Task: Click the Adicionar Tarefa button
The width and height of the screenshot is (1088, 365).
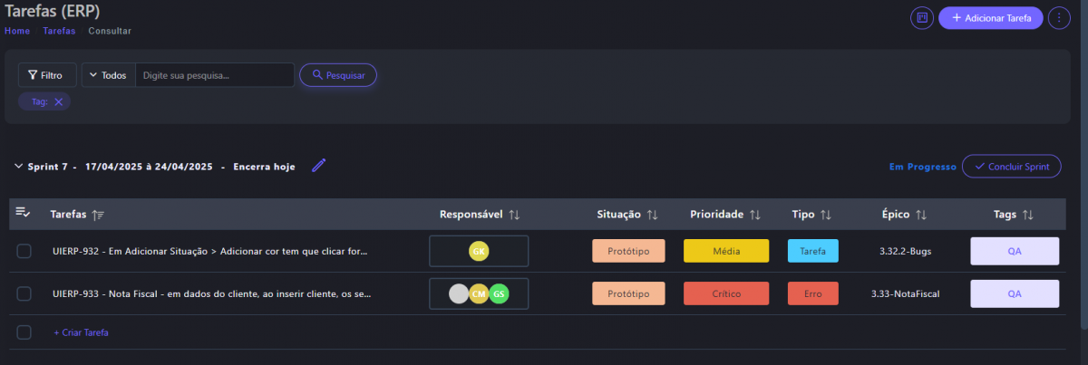Action: [990, 18]
